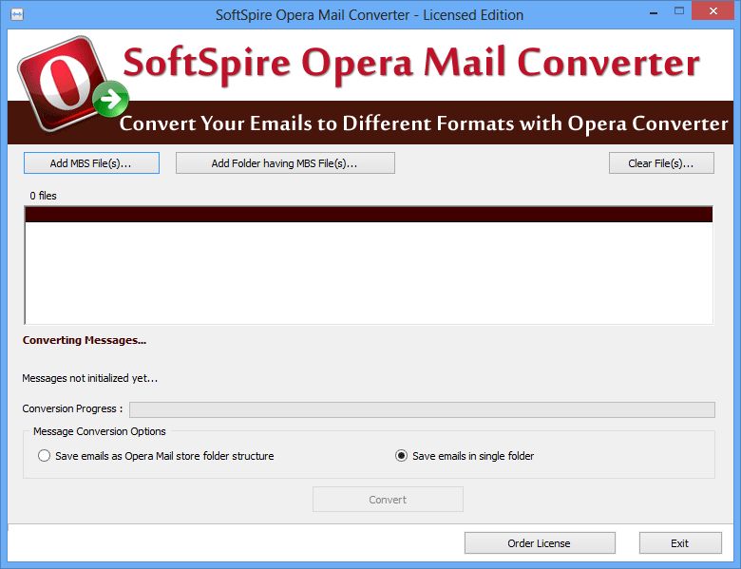Click the 'Messages not initialized yet' status text
The image size is (741, 569).
pyautogui.click(x=90, y=378)
